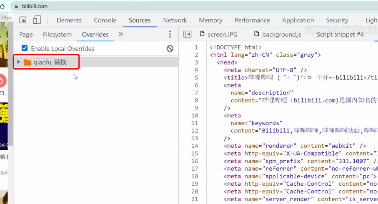
Task: Click the address bar lock icon
Action: [16, 6]
